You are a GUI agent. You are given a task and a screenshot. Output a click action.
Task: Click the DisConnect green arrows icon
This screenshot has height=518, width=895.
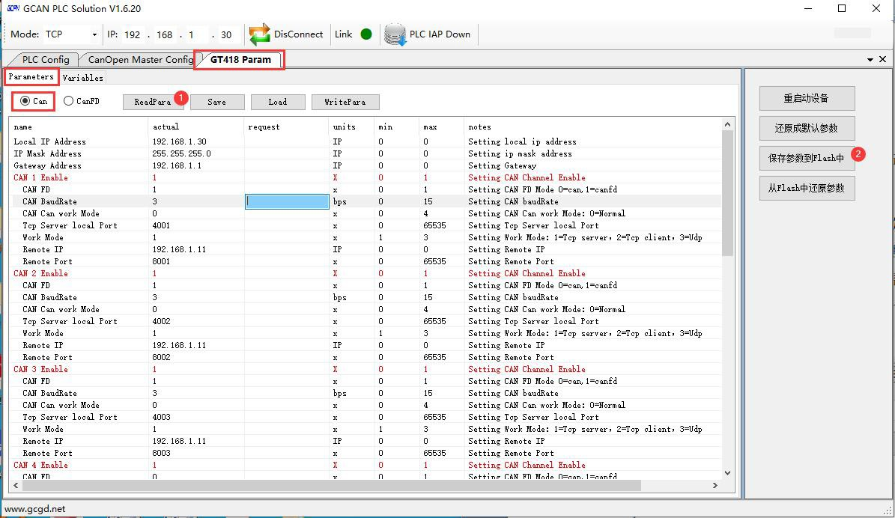coord(260,34)
